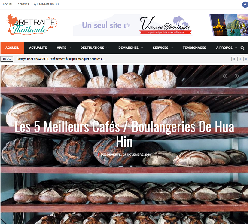
Task: Expand the Destinations dropdown menu
Action: point(94,48)
